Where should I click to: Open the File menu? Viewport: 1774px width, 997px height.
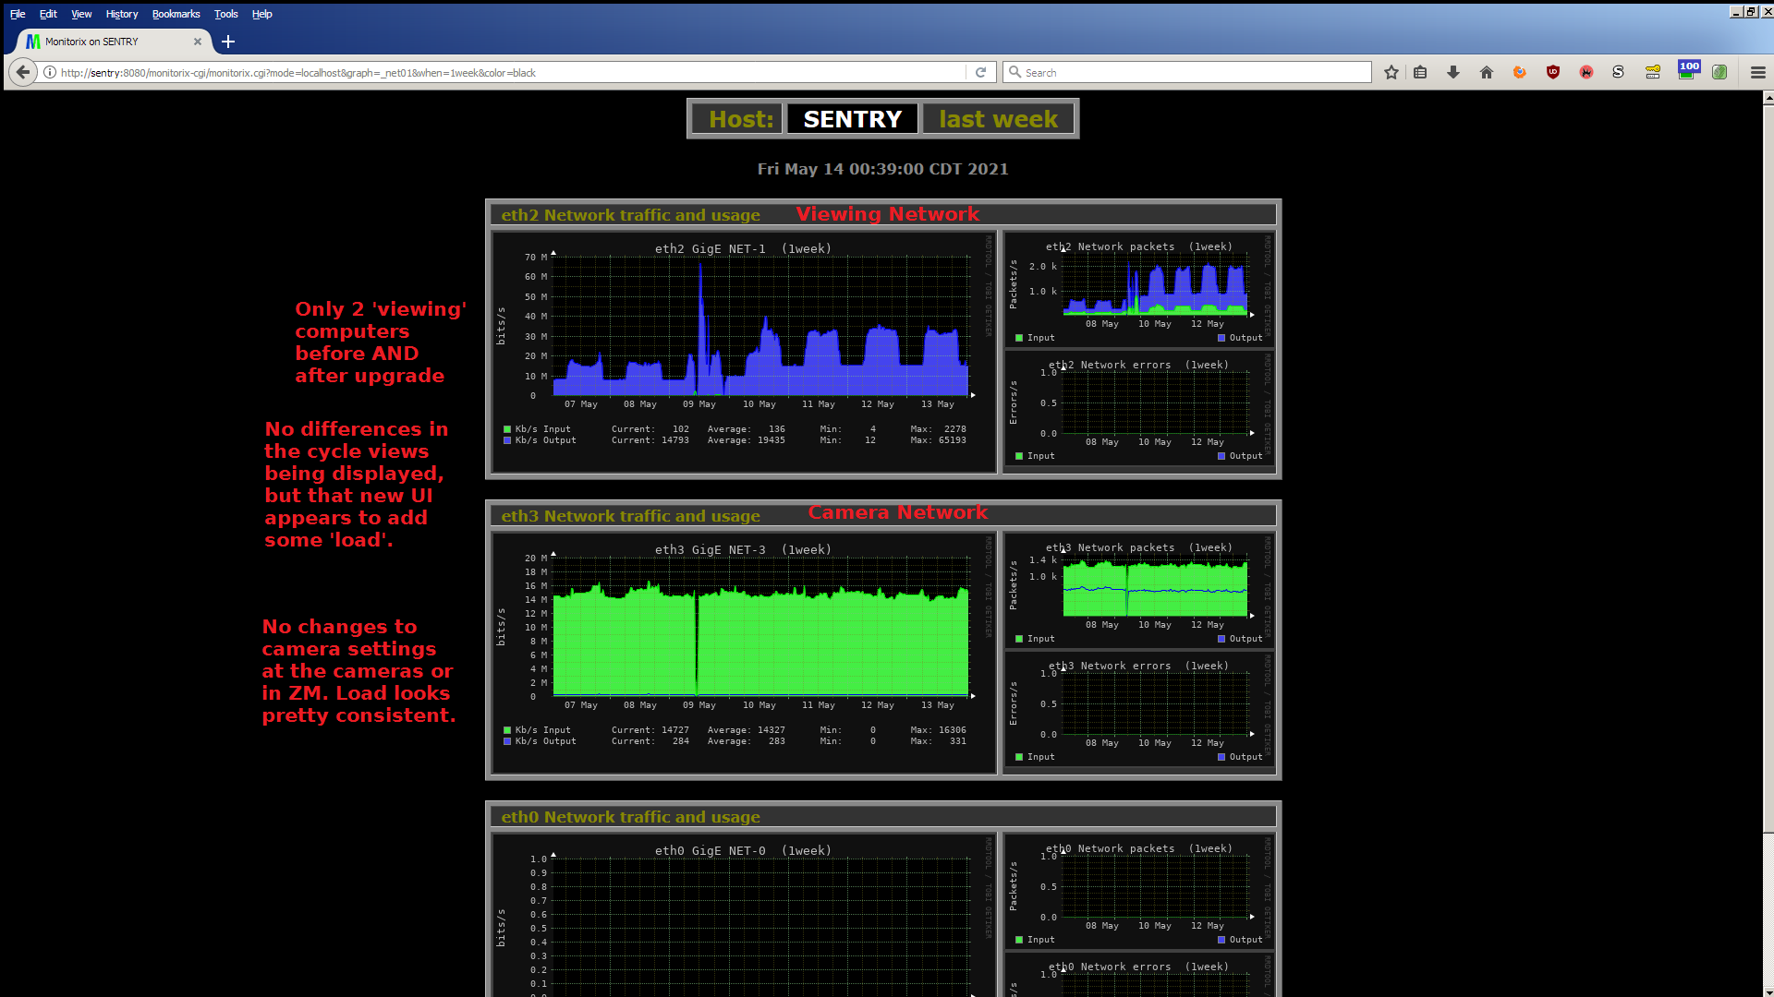pos(18,14)
